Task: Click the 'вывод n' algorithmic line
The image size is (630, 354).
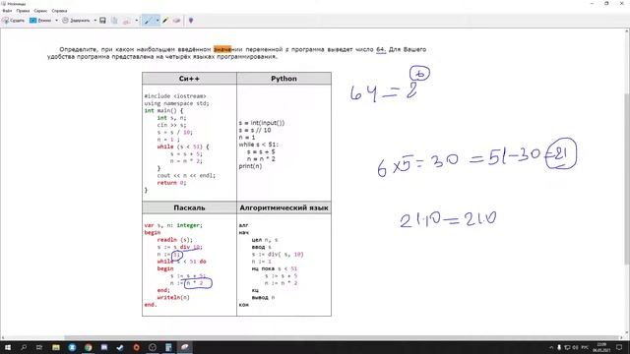Action: coord(263,297)
